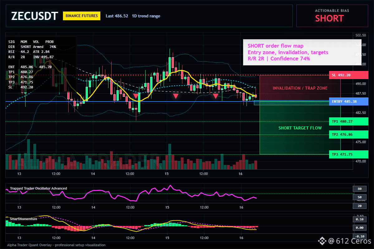Click the R/R 2R | Confidence 74% annotation line

pyautogui.click(x=279, y=59)
